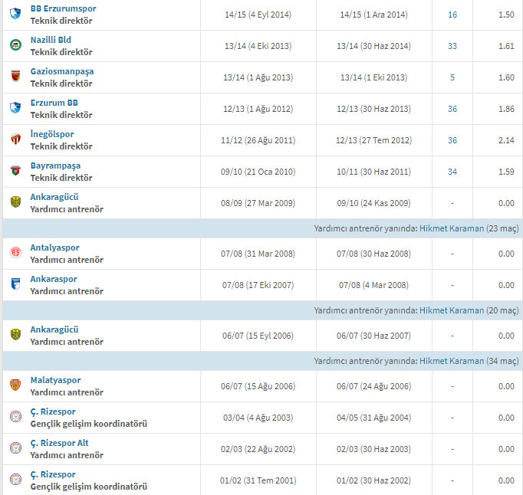Open the Malatyaspor team name link
This screenshot has height=495, width=523.
click(x=55, y=380)
